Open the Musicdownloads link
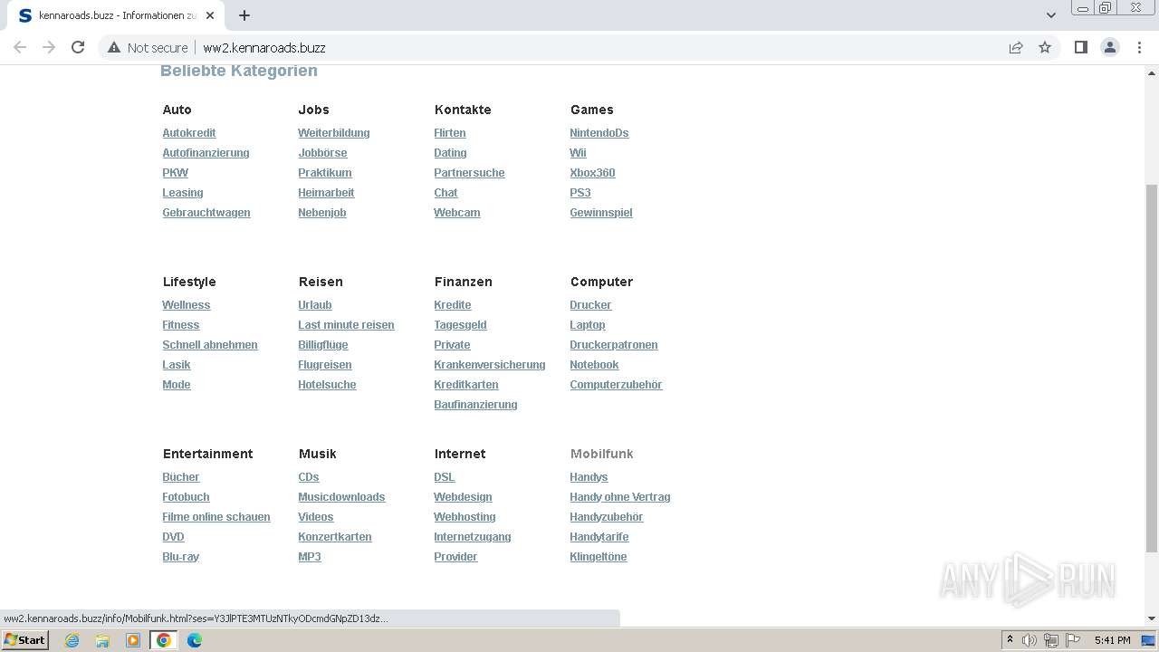Viewport: 1159px width, 652px height. 341,497
